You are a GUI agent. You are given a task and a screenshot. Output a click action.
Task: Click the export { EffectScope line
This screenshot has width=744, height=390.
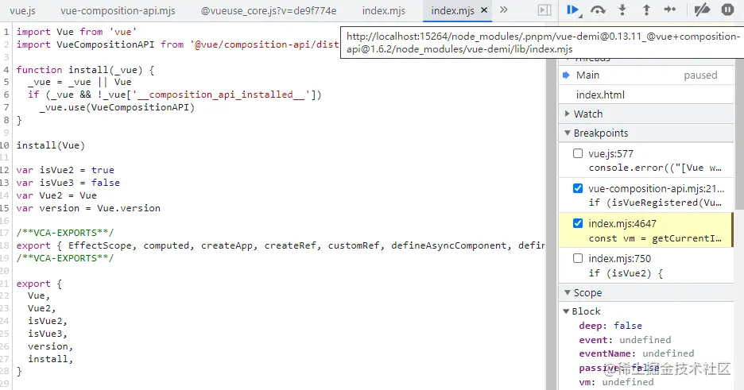(x=280, y=245)
